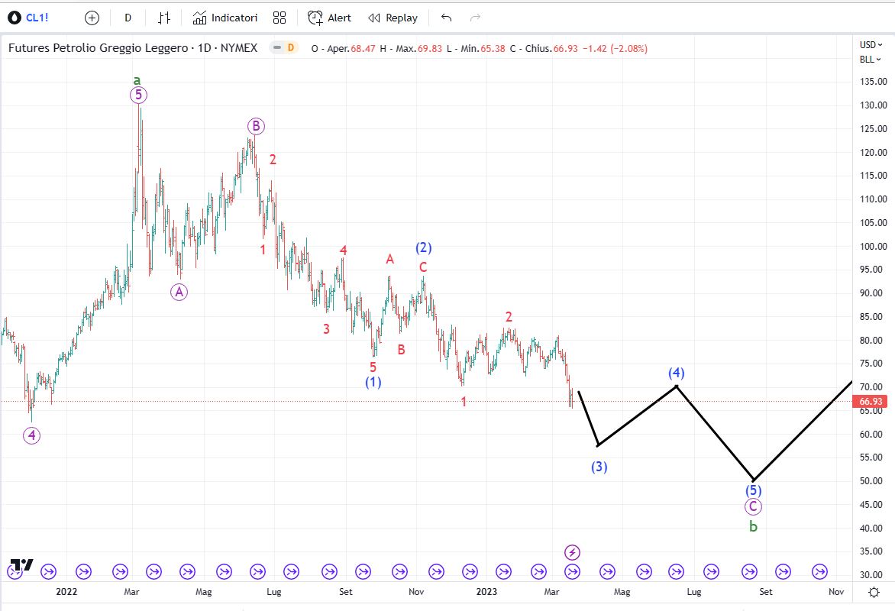Redo the chart action
Screen dimensions: 895x611
(x=475, y=18)
